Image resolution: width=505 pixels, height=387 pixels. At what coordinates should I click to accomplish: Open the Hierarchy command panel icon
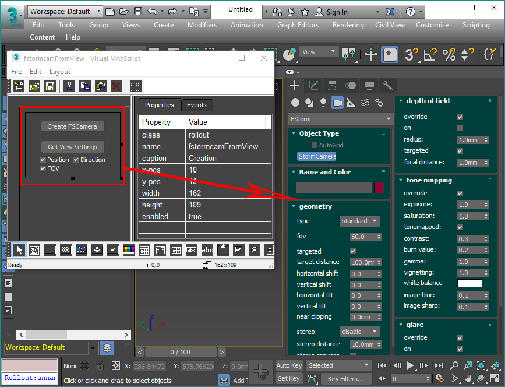pos(332,86)
